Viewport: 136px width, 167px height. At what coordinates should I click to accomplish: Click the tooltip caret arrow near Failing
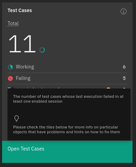click(x=12, y=88)
